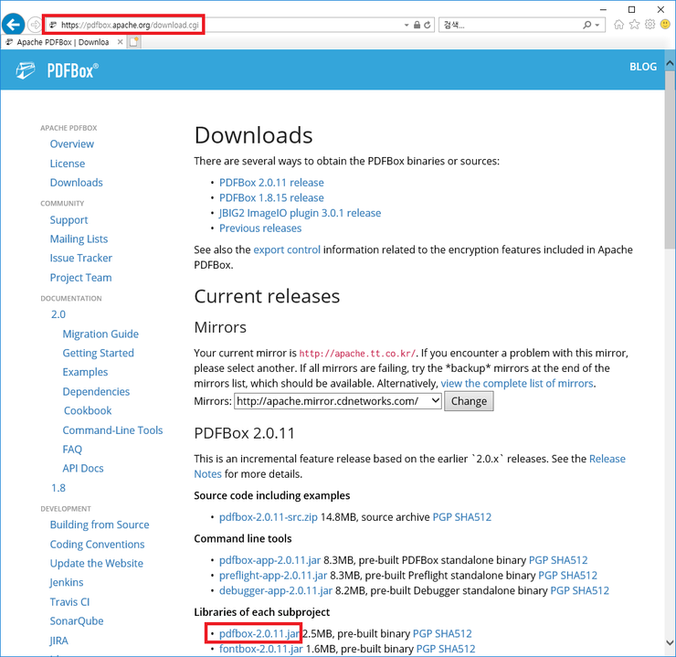Viewport: 676px width, 657px height.
Task: Click the search magnifier icon
Action: click(x=587, y=25)
